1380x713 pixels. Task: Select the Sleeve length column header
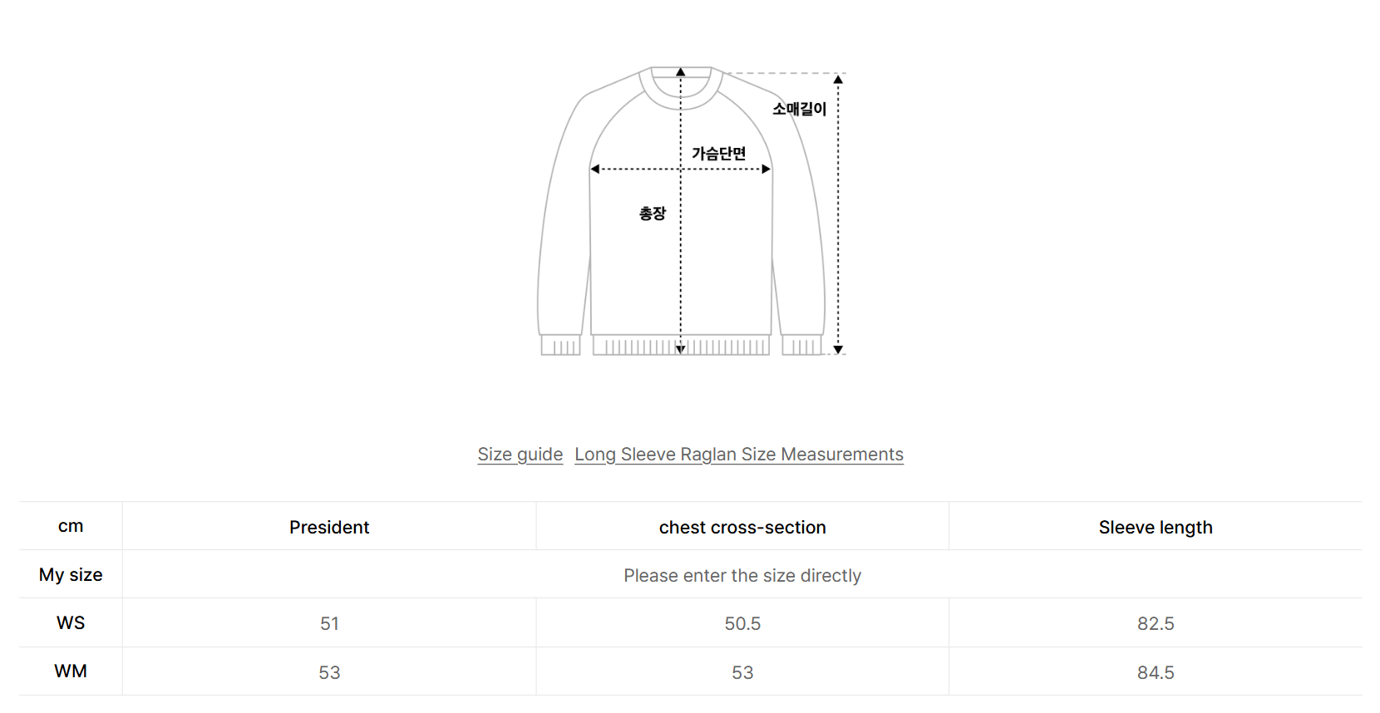point(1155,527)
